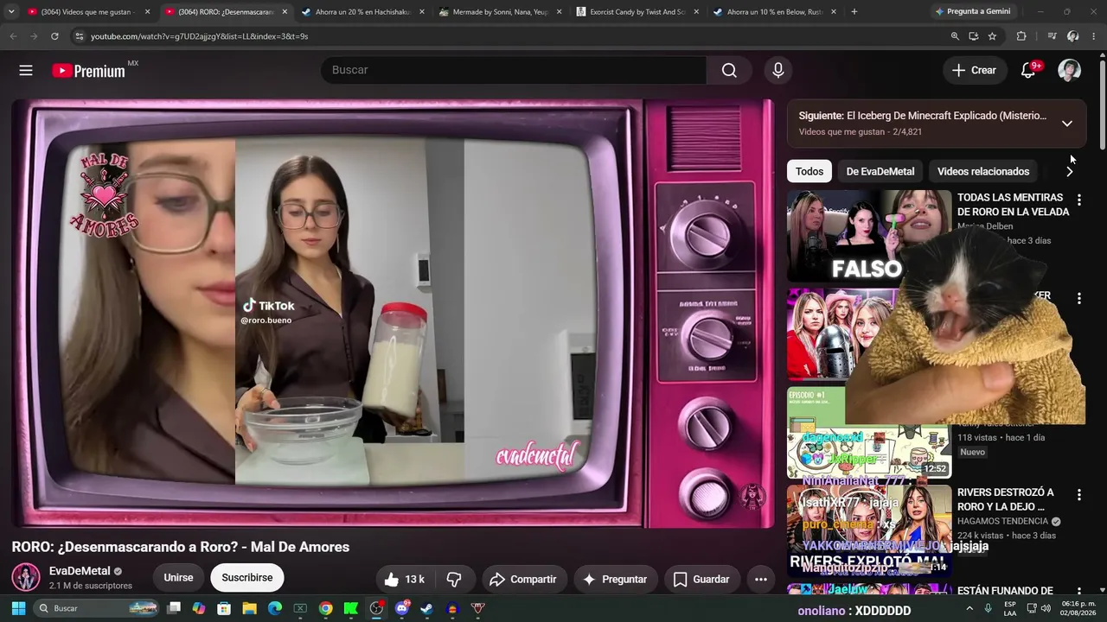Switch to Ahorra un 10 % en Below tab
The width and height of the screenshot is (1107, 622).
coord(775,12)
